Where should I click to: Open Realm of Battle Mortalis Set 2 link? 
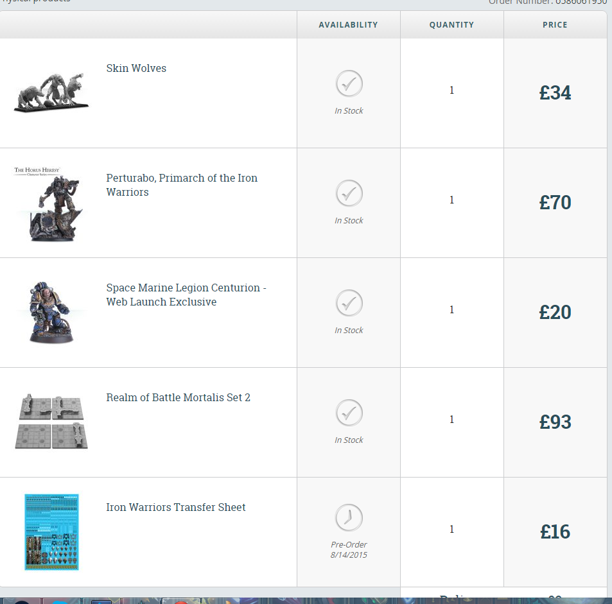(178, 397)
